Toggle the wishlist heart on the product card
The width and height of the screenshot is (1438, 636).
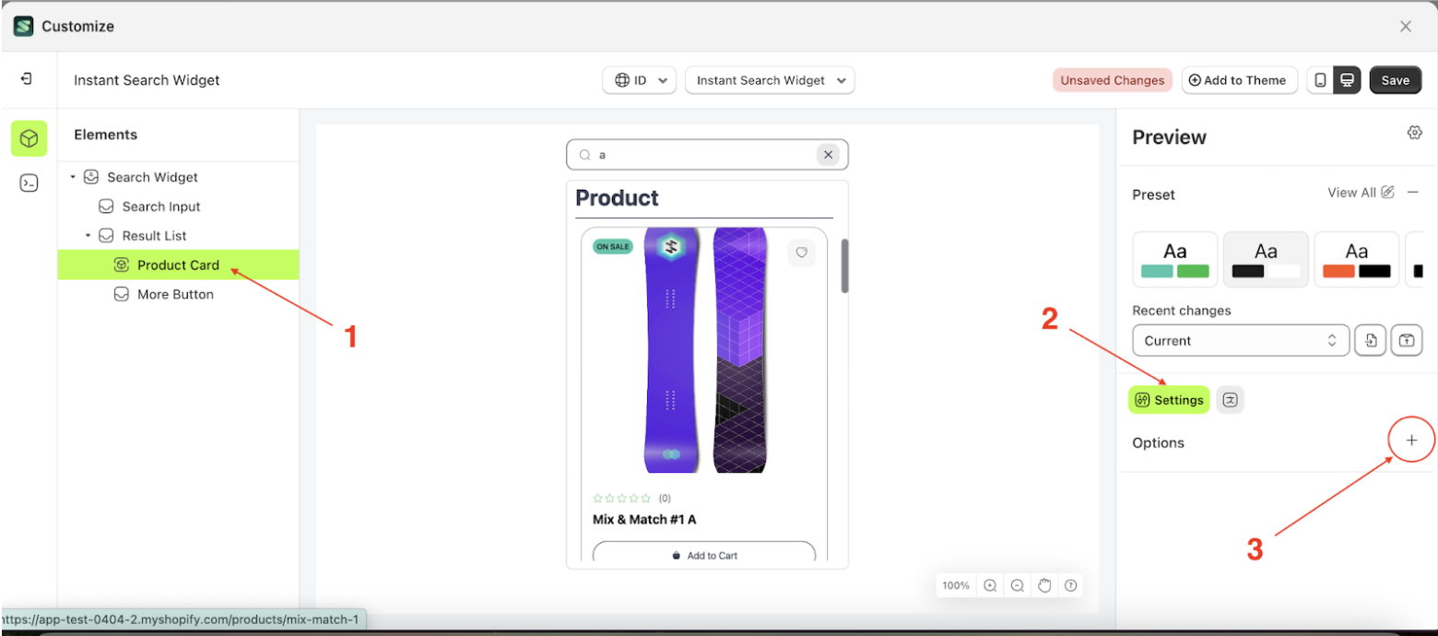pyautogui.click(x=802, y=253)
